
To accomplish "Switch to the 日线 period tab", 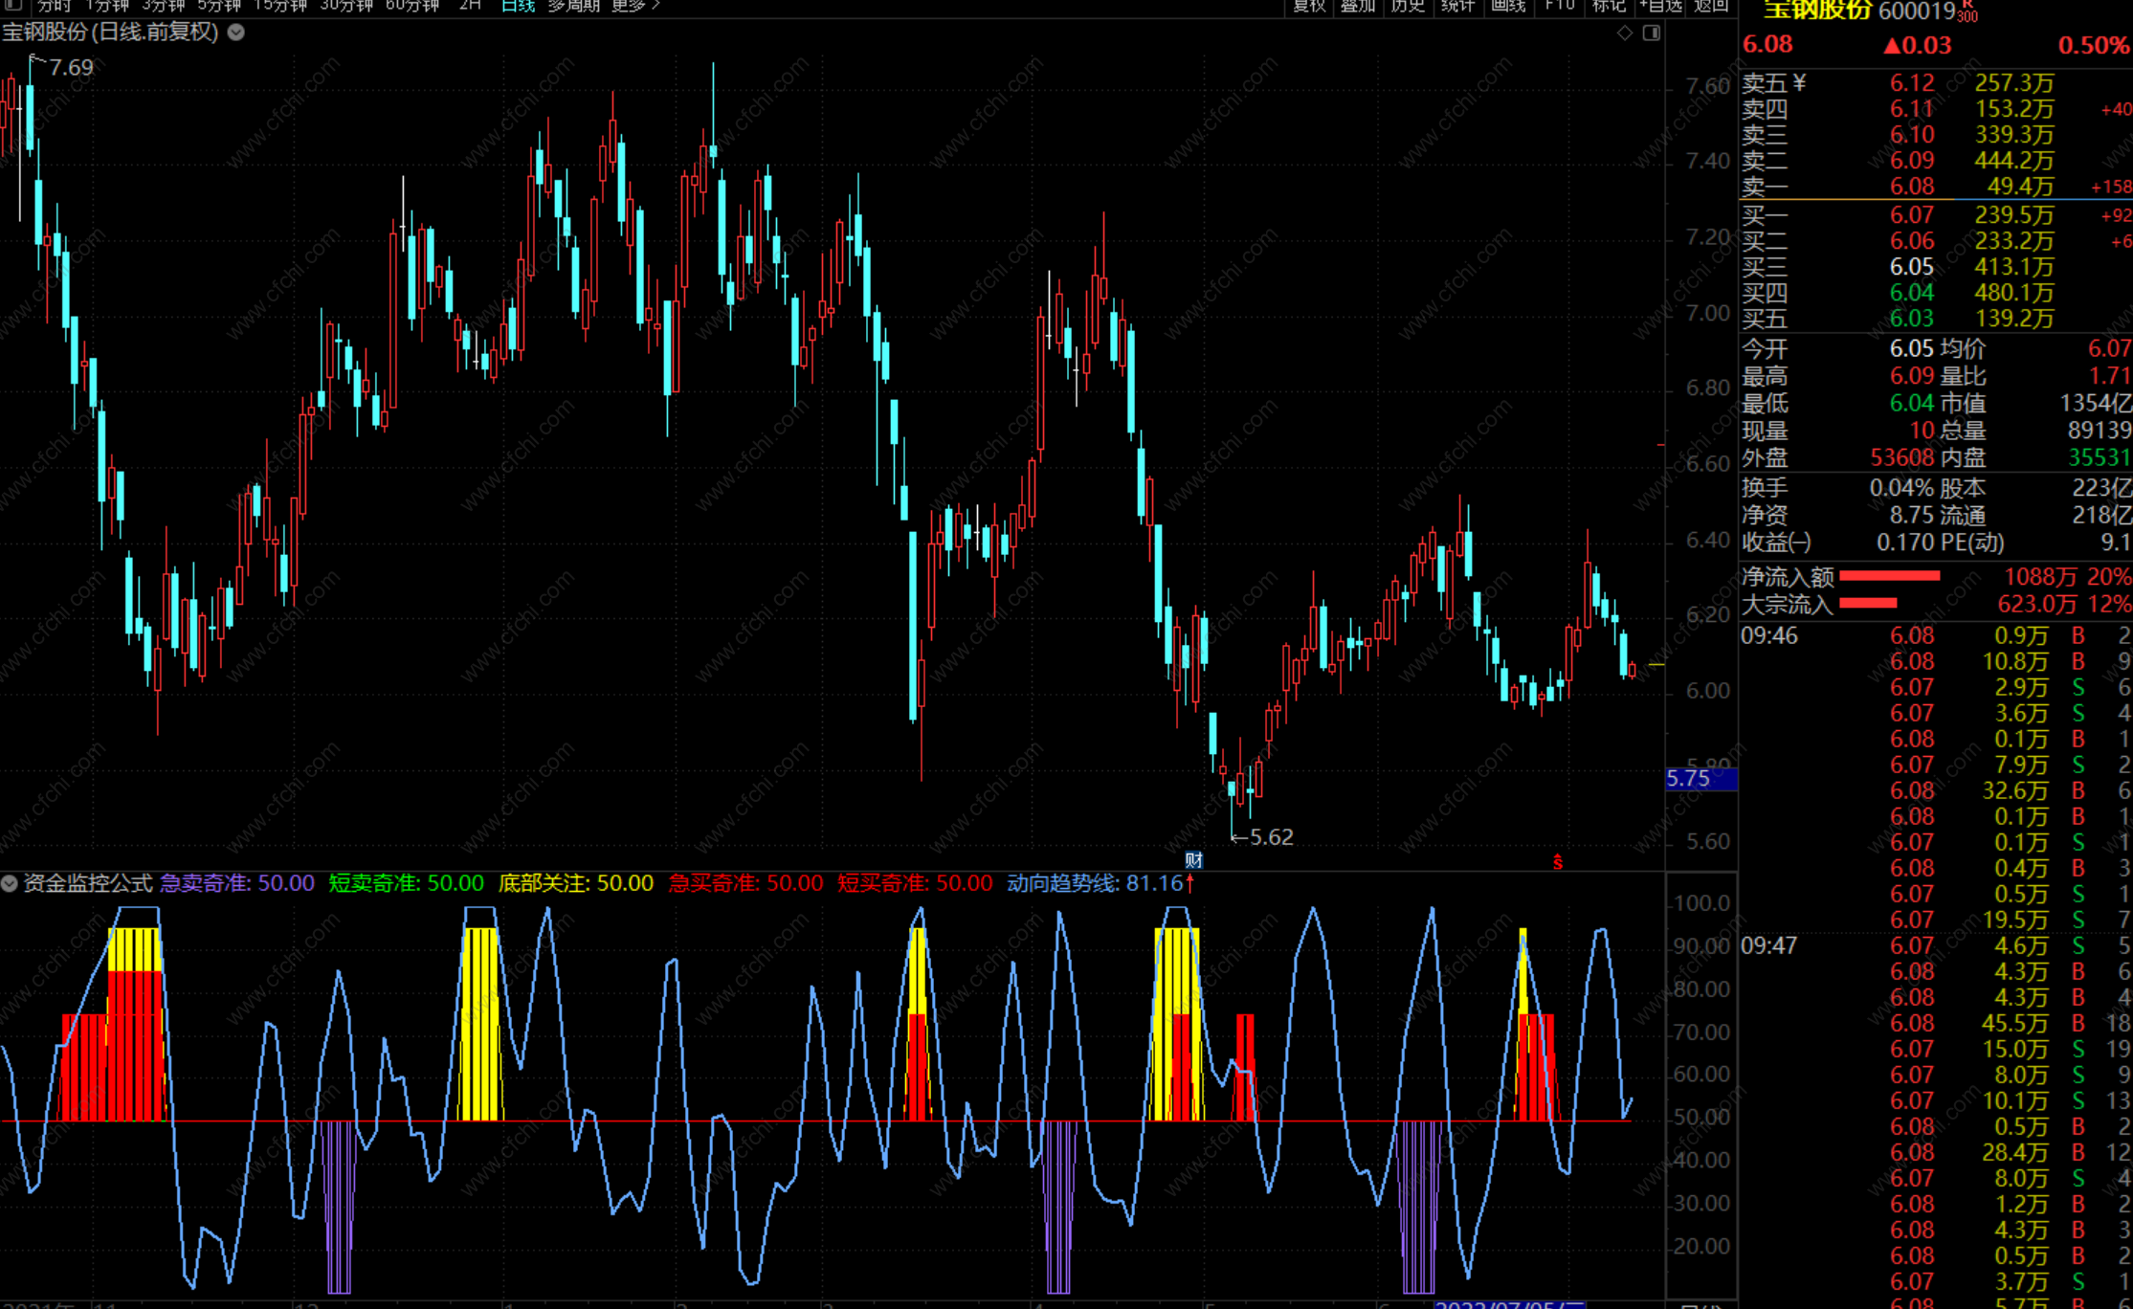I will [x=518, y=6].
